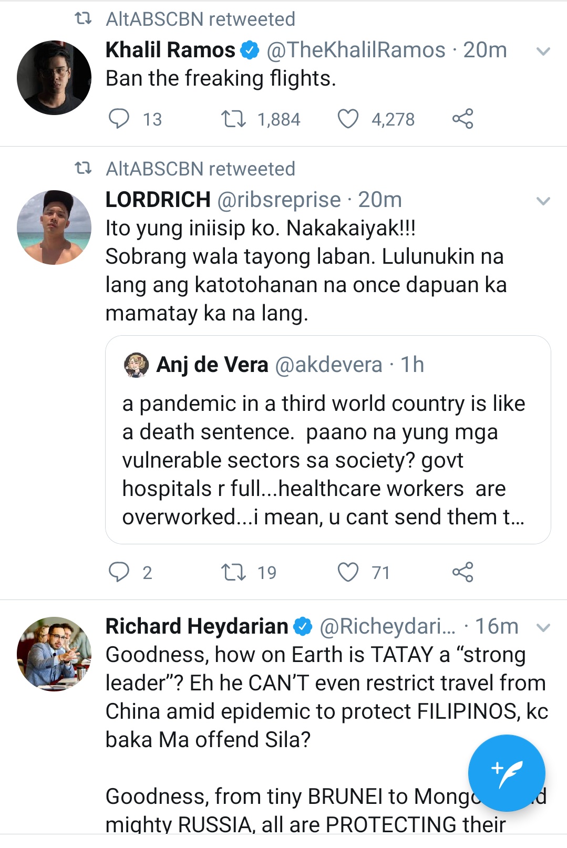The height and width of the screenshot is (848, 567).
Task: Open the Richard Heydarian tweet options chevron
Action: pos(543,627)
